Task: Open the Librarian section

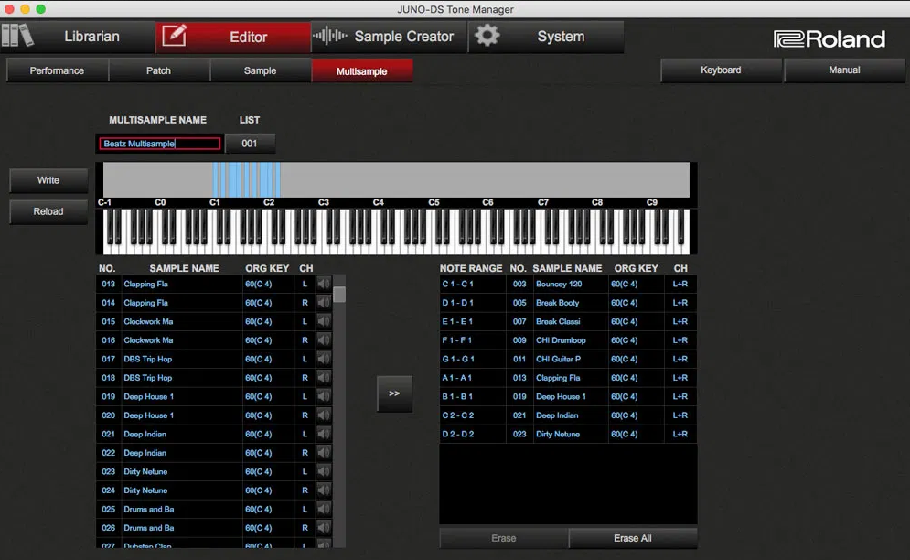Action: pos(77,37)
